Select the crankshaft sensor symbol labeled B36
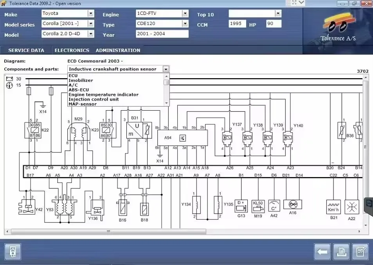373x265 pixels. pyautogui.click(x=342, y=132)
